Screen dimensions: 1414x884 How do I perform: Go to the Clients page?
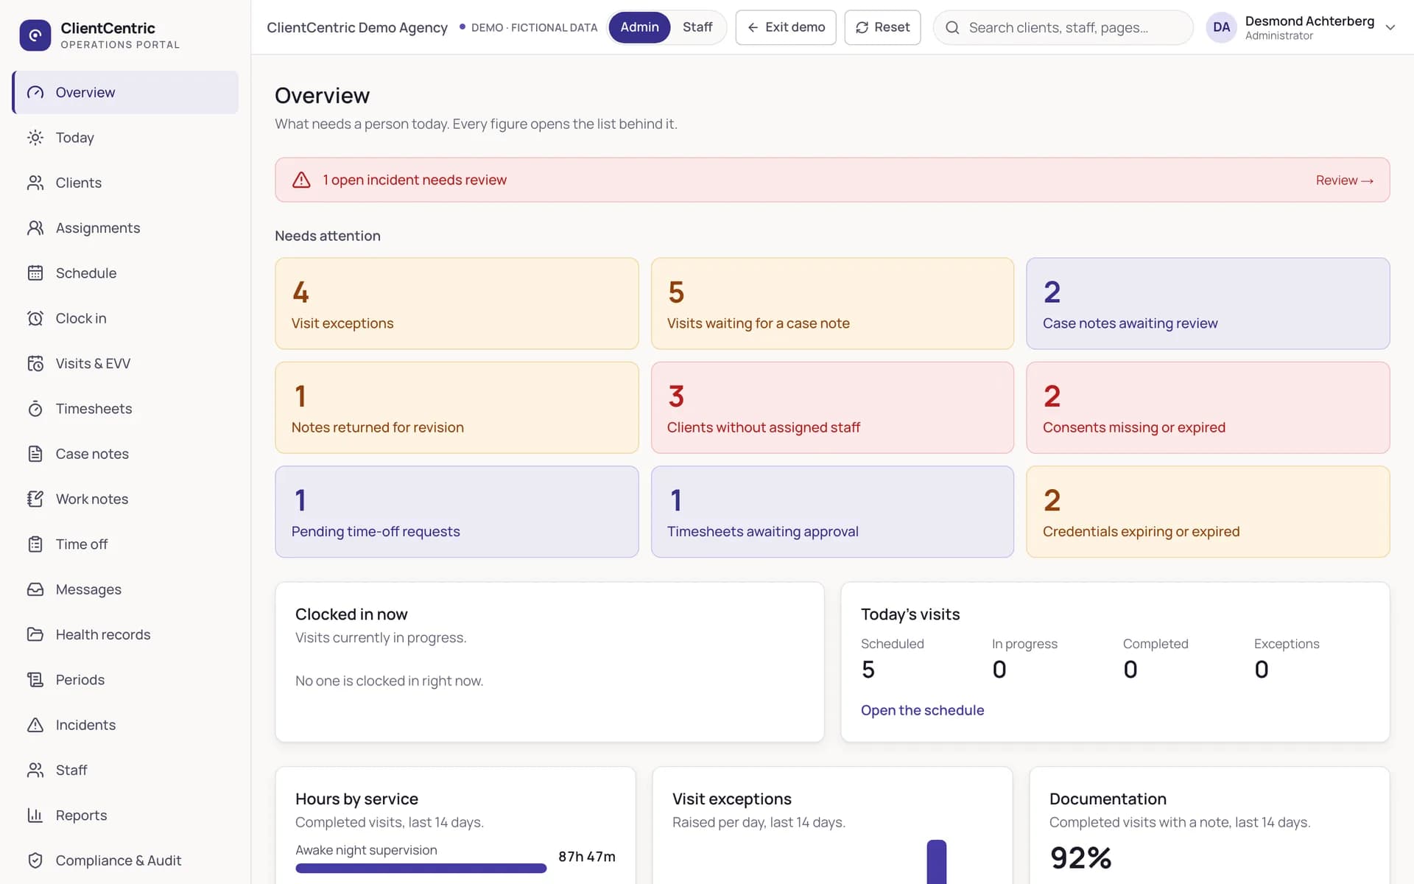pos(125,183)
